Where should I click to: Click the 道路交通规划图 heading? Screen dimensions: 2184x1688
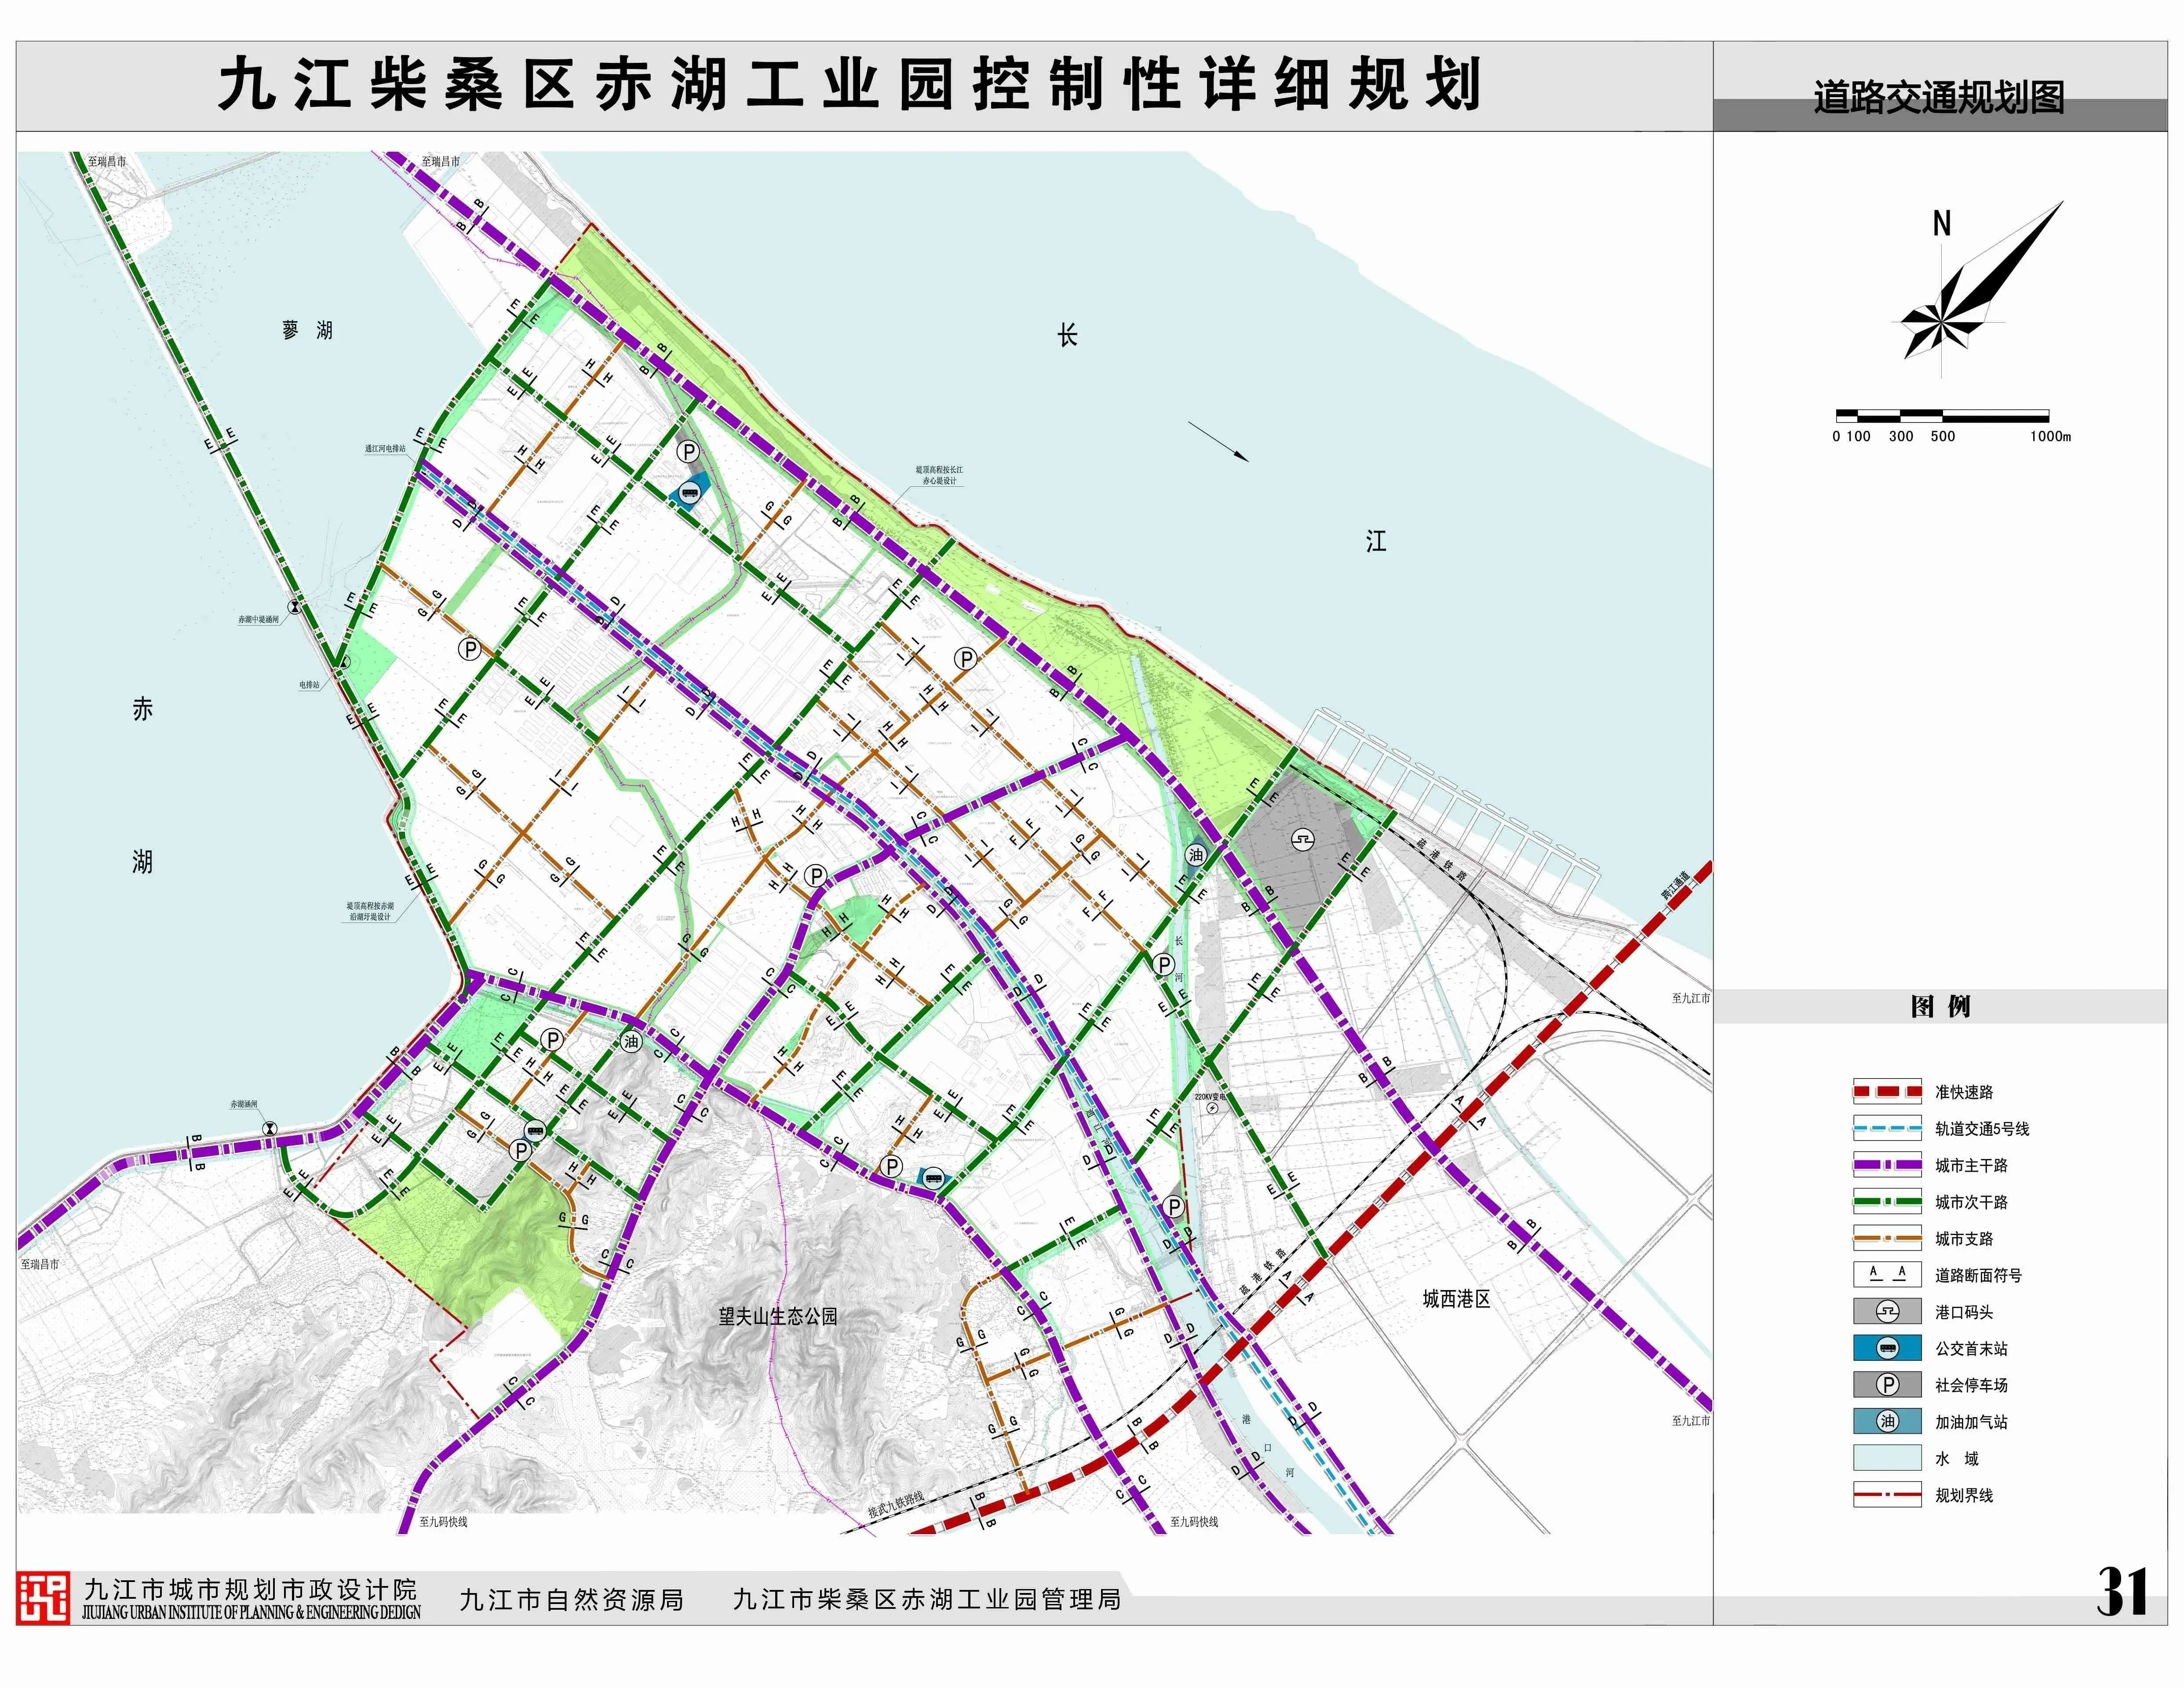[1939, 98]
